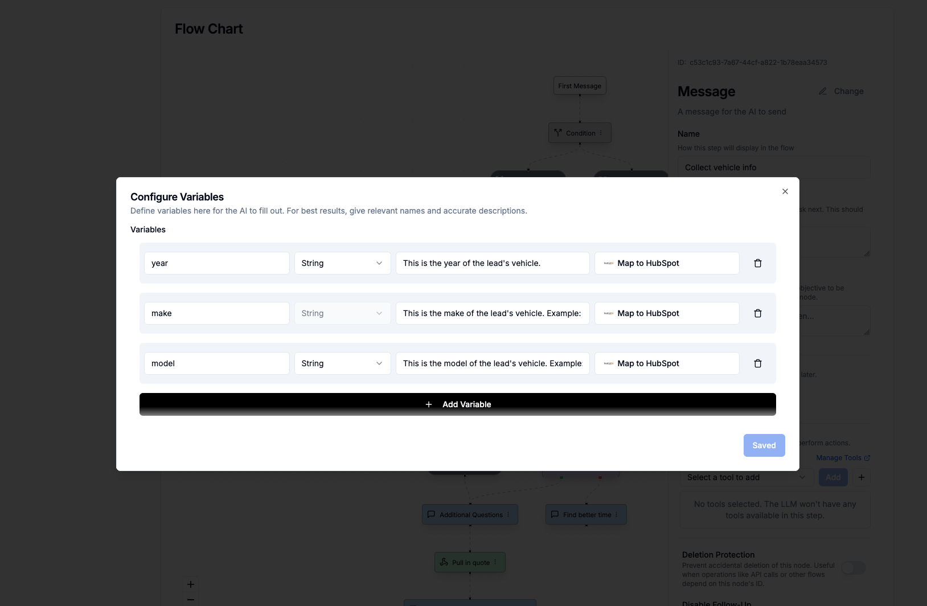927x606 pixels.
Task: Open Additional Questions node options dots
Action: [508, 515]
